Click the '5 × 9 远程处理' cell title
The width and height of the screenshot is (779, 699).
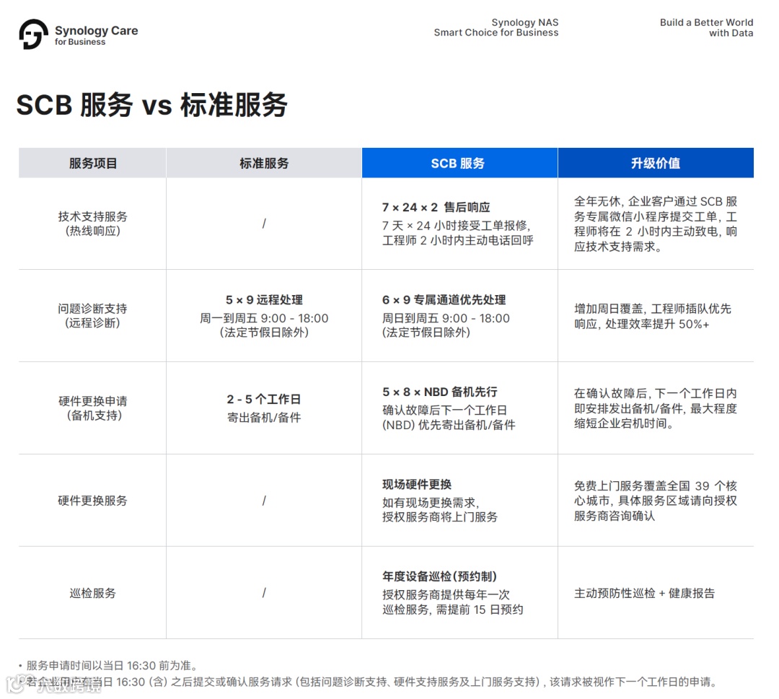[264, 299]
